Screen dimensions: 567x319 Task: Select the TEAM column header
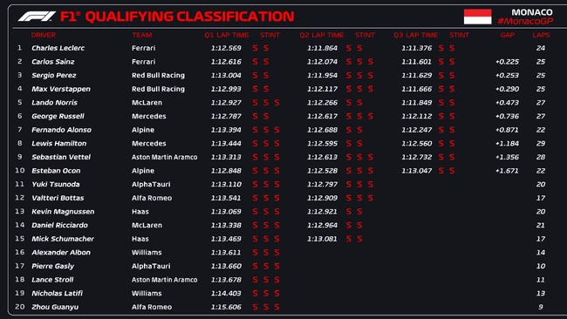[141, 35]
